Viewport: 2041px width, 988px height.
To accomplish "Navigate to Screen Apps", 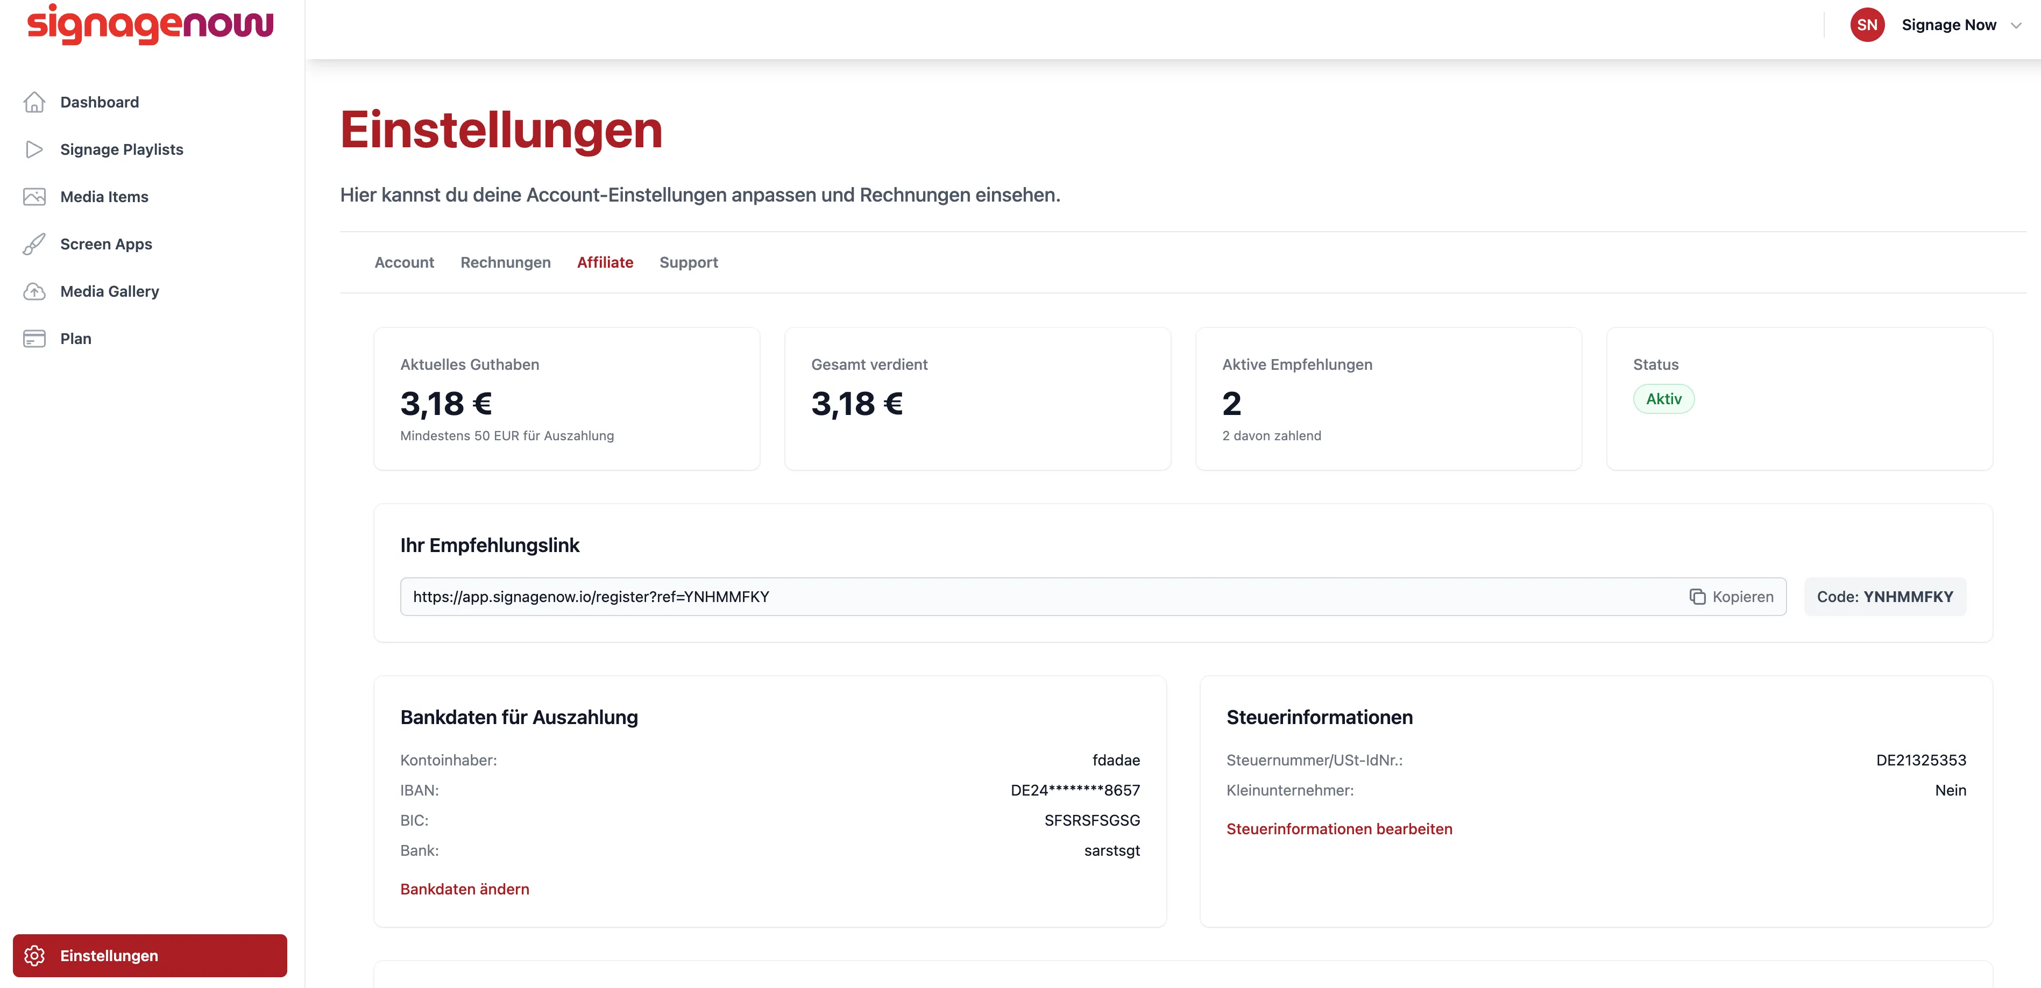I will (150, 244).
